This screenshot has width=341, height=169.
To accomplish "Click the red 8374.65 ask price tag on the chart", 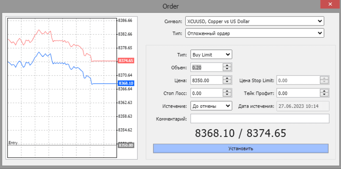I will tap(126, 60).
